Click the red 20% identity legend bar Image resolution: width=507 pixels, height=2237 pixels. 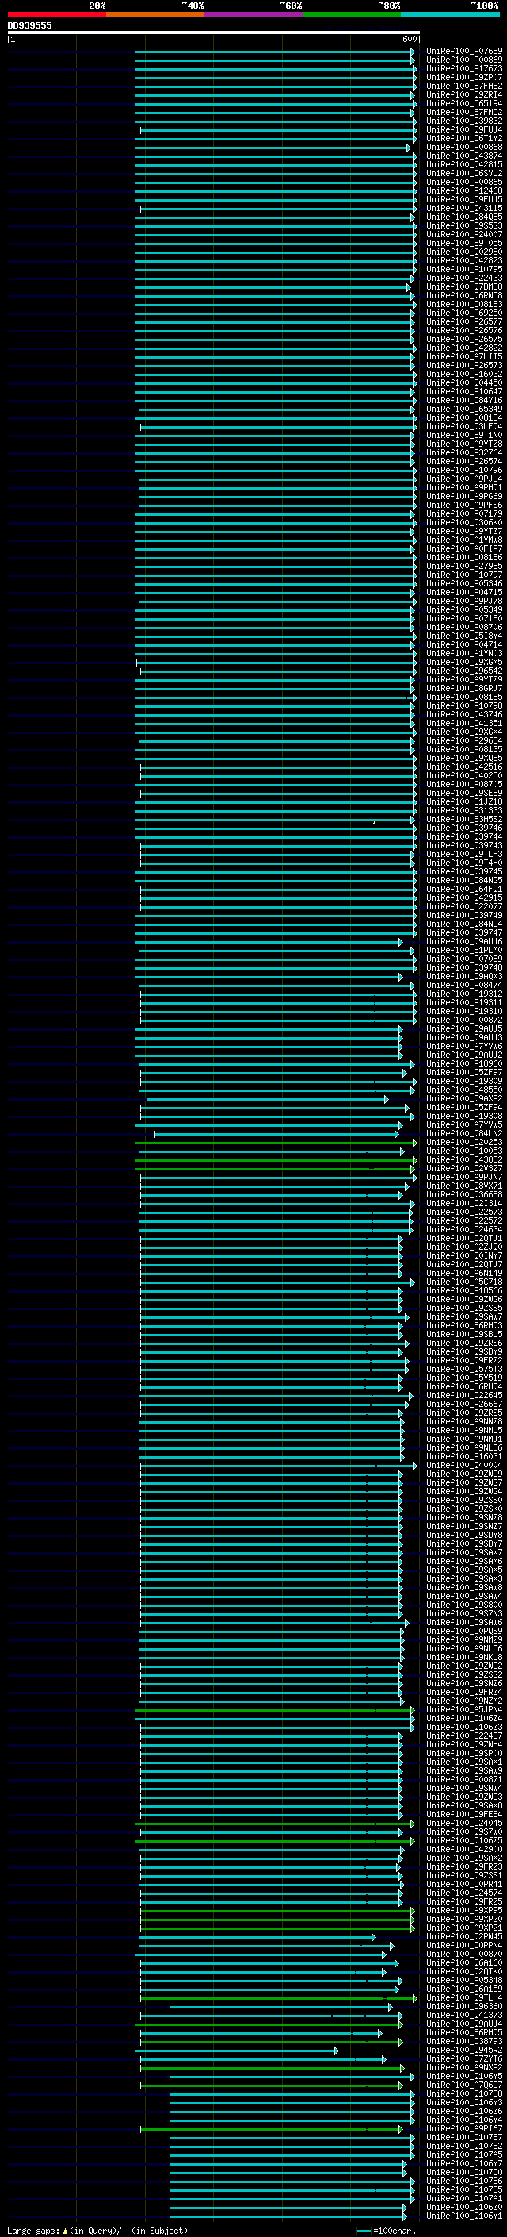coord(56,15)
